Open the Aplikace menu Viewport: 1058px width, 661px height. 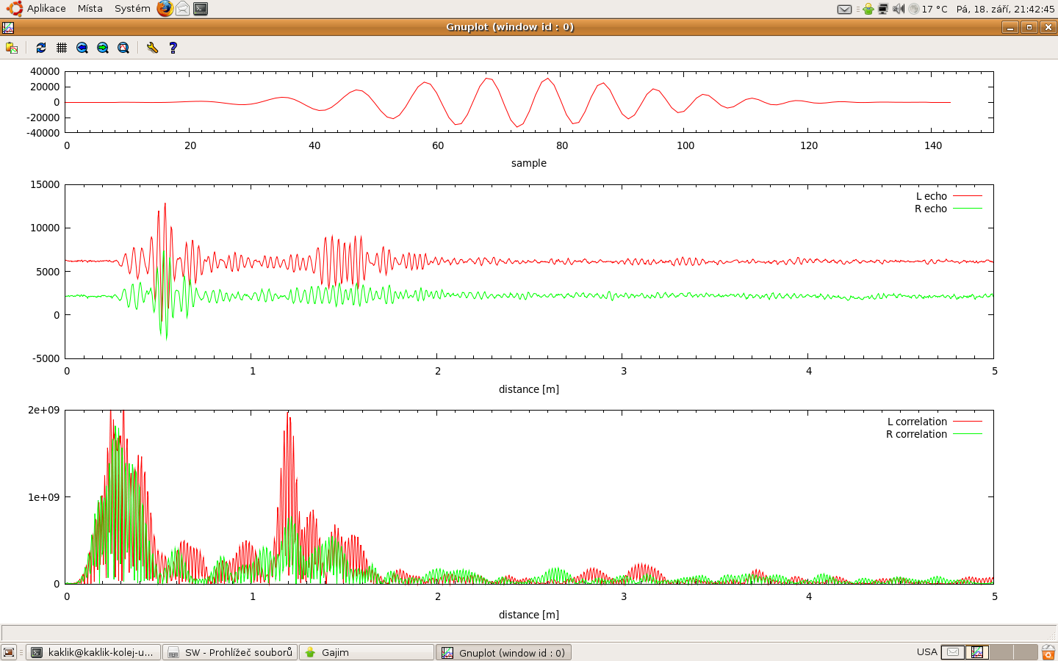pyautogui.click(x=46, y=9)
